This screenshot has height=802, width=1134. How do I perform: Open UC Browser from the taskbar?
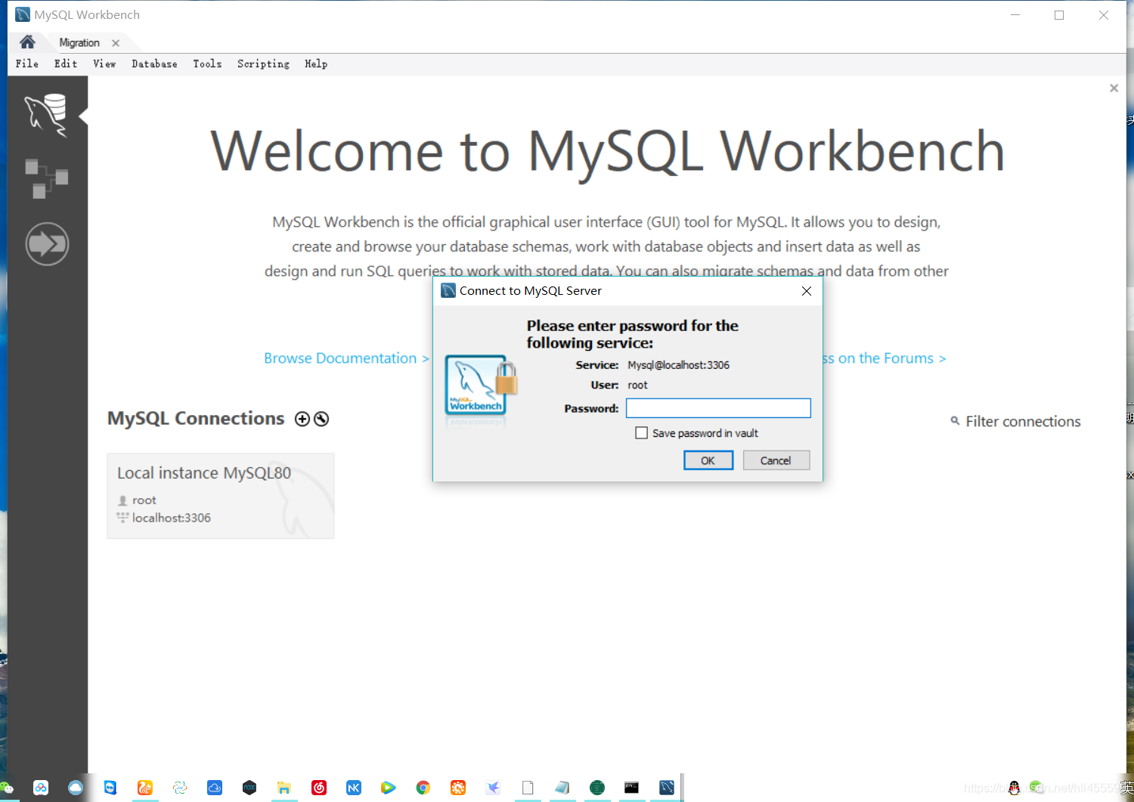[145, 788]
